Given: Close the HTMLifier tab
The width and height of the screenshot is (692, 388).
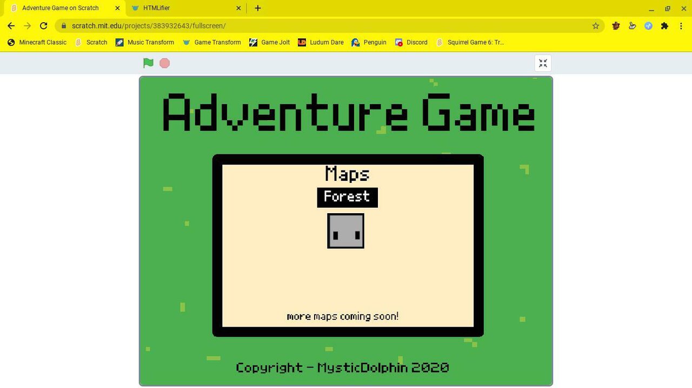Looking at the screenshot, I should [x=238, y=8].
